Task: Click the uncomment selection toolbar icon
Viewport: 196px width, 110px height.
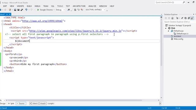Action: tap(82, 10)
